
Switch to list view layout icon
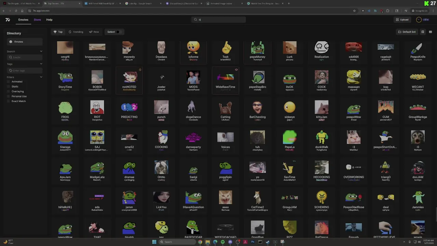click(x=430, y=32)
